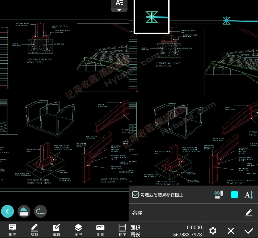Select the area measurement ruler tool

(x=24, y=211)
